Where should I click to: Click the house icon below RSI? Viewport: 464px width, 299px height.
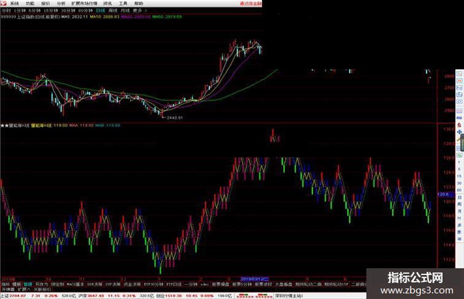click(x=460, y=125)
